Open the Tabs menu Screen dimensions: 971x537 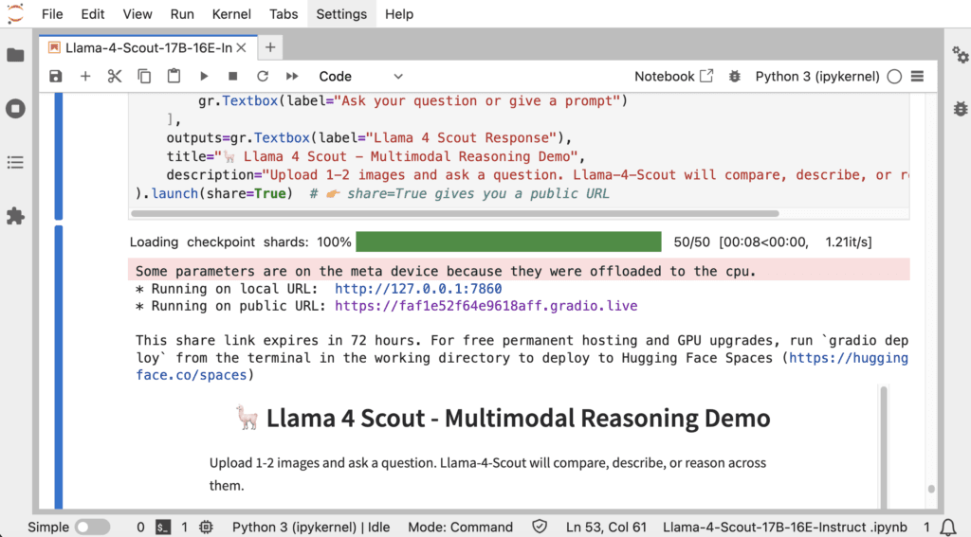[x=283, y=14]
